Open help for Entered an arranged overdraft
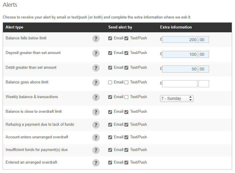This screenshot has height=173, width=235. [x=96, y=163]
